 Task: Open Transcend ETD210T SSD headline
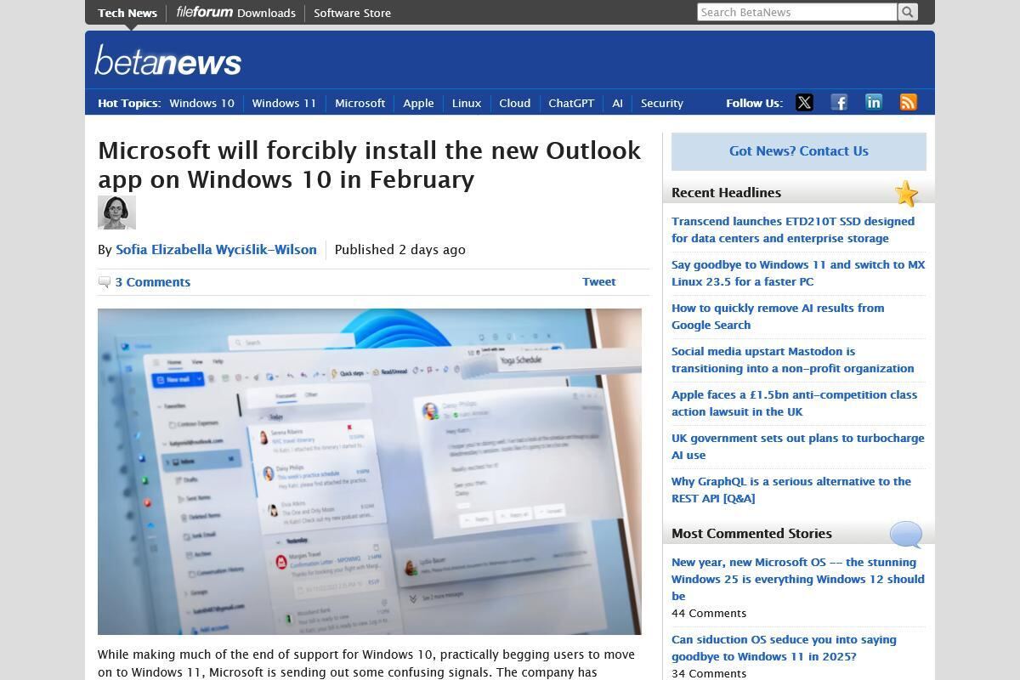(x=793, y=229)
